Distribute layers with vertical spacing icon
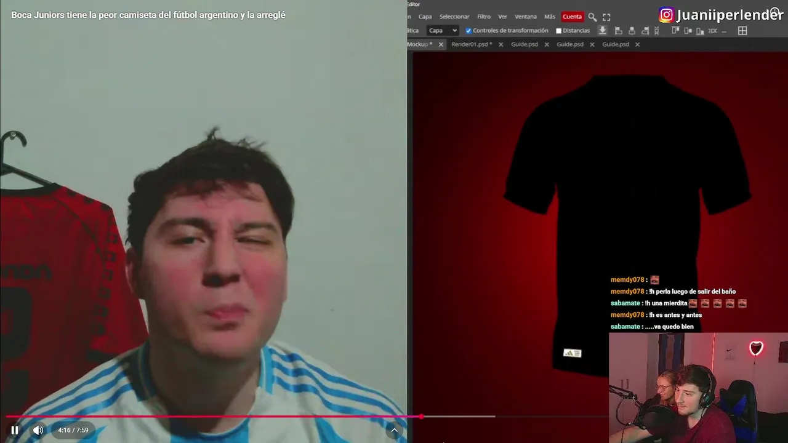Image resolution: width=788 pixels, height=443 pixels. [657, 31]
